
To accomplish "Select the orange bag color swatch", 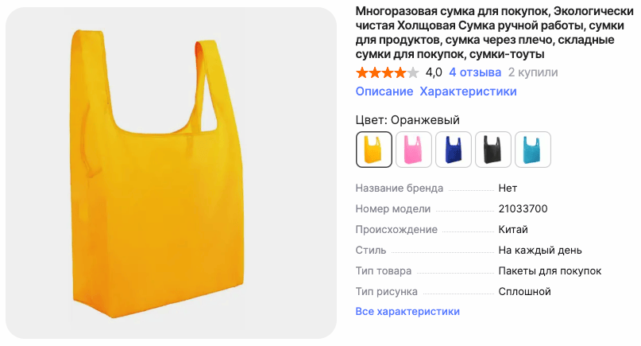I will click(373, 150).
